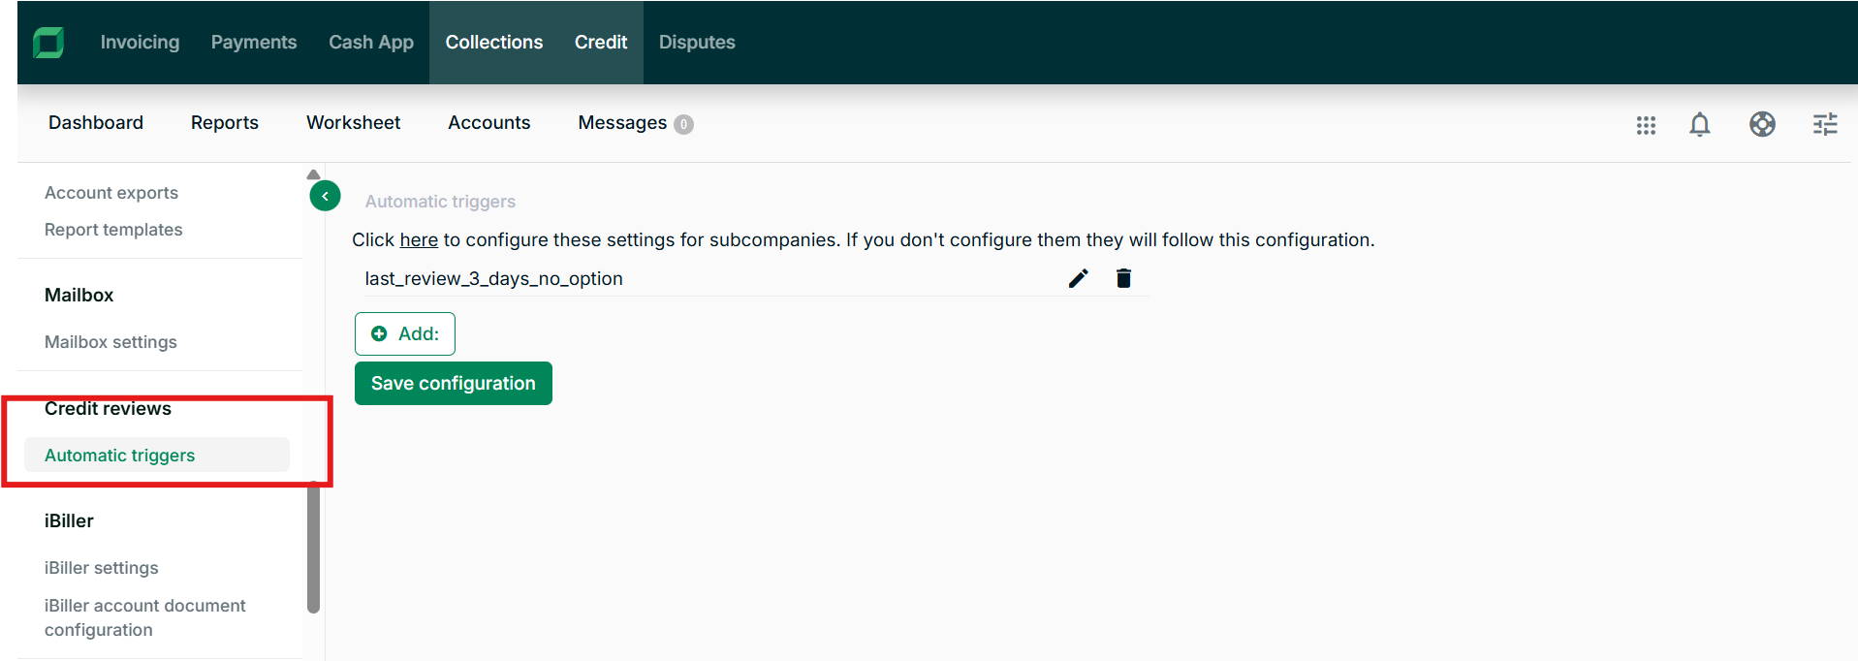Select Mailbox settings in sidebar

(x=110, y=342)
